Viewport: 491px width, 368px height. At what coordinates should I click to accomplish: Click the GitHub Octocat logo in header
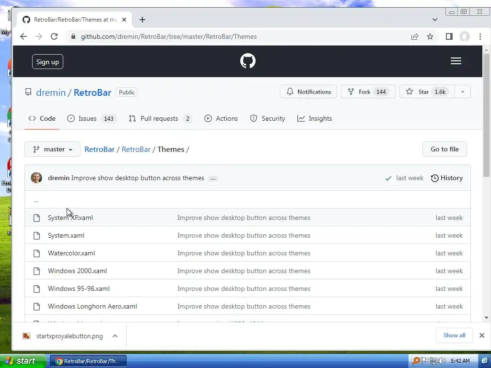[248, 61]
